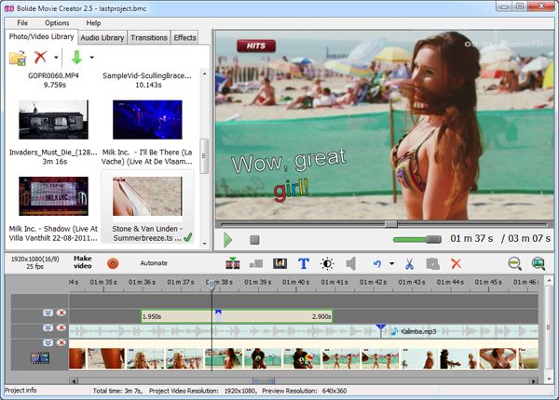Viewport: 559px width, 400px height.
Task: Remove the text track with red X
Action: click(x=61, y=313)
